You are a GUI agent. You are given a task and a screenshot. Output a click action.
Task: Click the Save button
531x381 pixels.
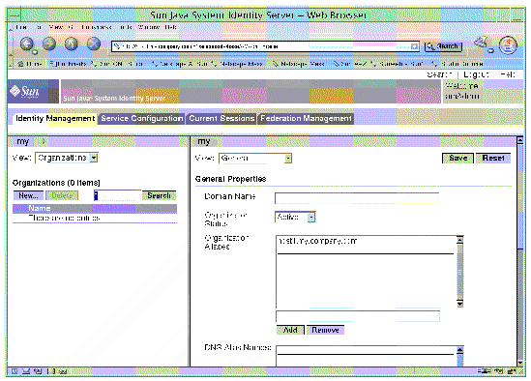[x=457, y=159]
